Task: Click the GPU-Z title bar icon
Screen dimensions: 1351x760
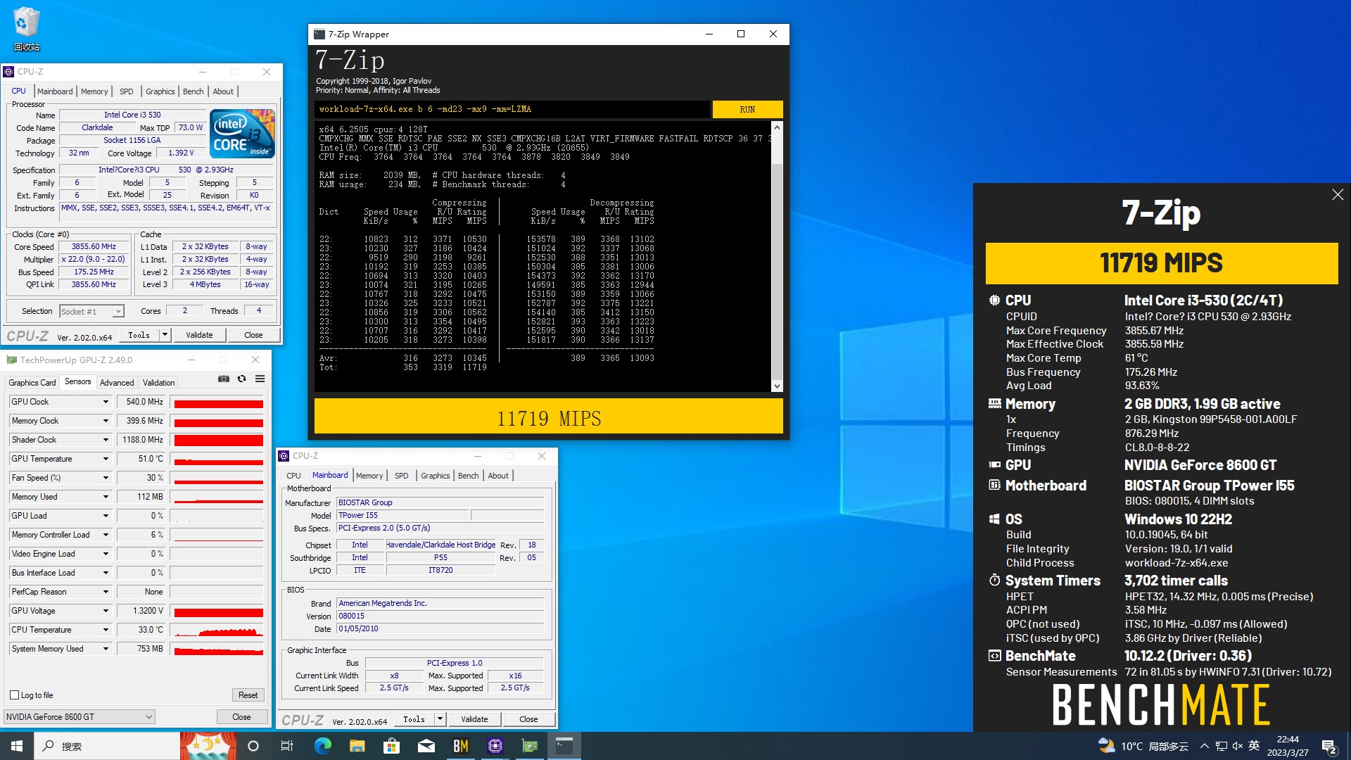Action: pos(11,360)
